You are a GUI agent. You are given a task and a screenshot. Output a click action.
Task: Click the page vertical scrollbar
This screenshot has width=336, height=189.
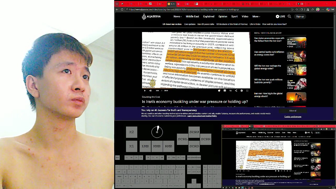point(335,42)
